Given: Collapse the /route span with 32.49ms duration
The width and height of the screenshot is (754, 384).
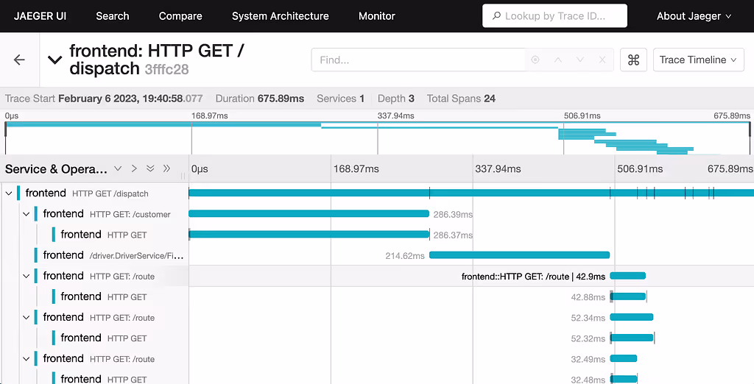Looking at the screenshot, I should click(x=27, y=358).
